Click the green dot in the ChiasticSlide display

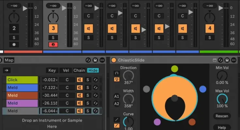click(174, 69)
